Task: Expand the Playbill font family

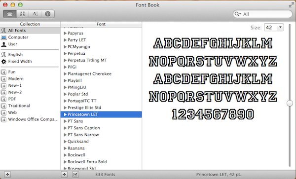Action: point(65,80)
